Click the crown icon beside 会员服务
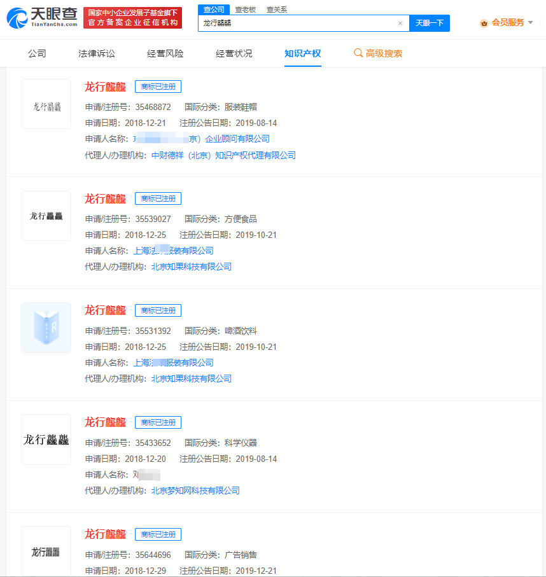 tap(484, 23)
